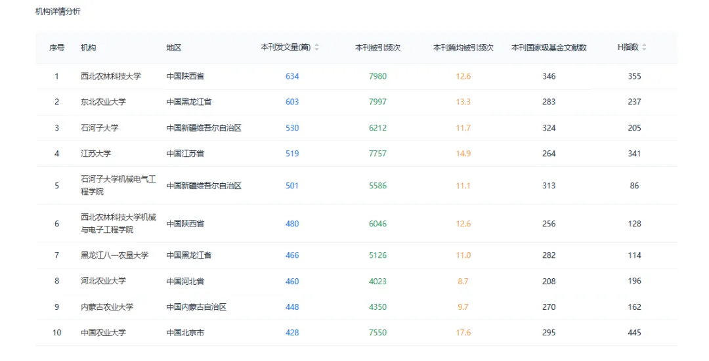Click average citation value 12.6 for 西北农林科技大学 row 1

[x=463, y=76]
